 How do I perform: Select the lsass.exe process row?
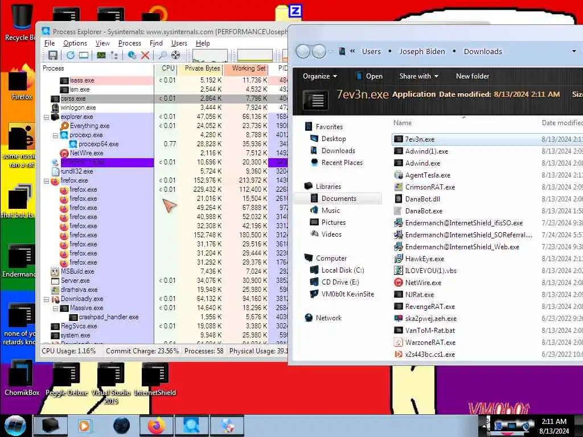click(165, 80)
